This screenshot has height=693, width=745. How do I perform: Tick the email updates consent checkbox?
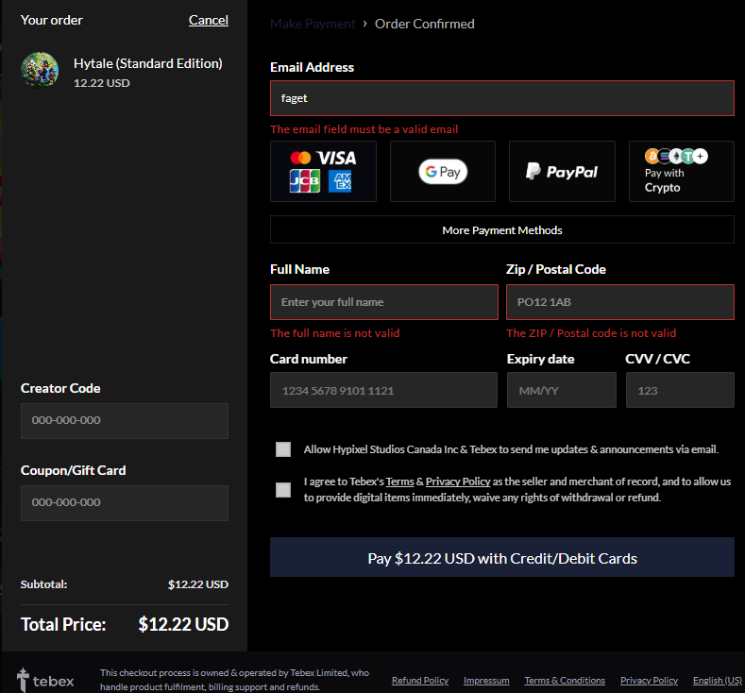pyautogui.click(x=283, y=449)
